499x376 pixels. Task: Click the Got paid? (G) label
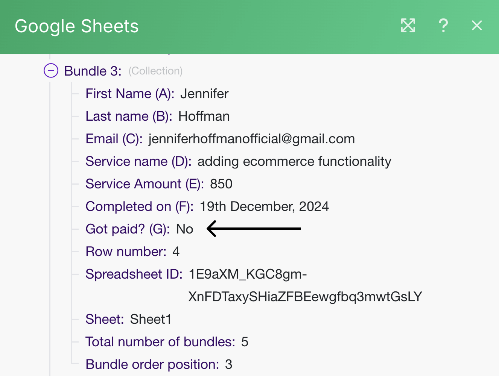128,229
